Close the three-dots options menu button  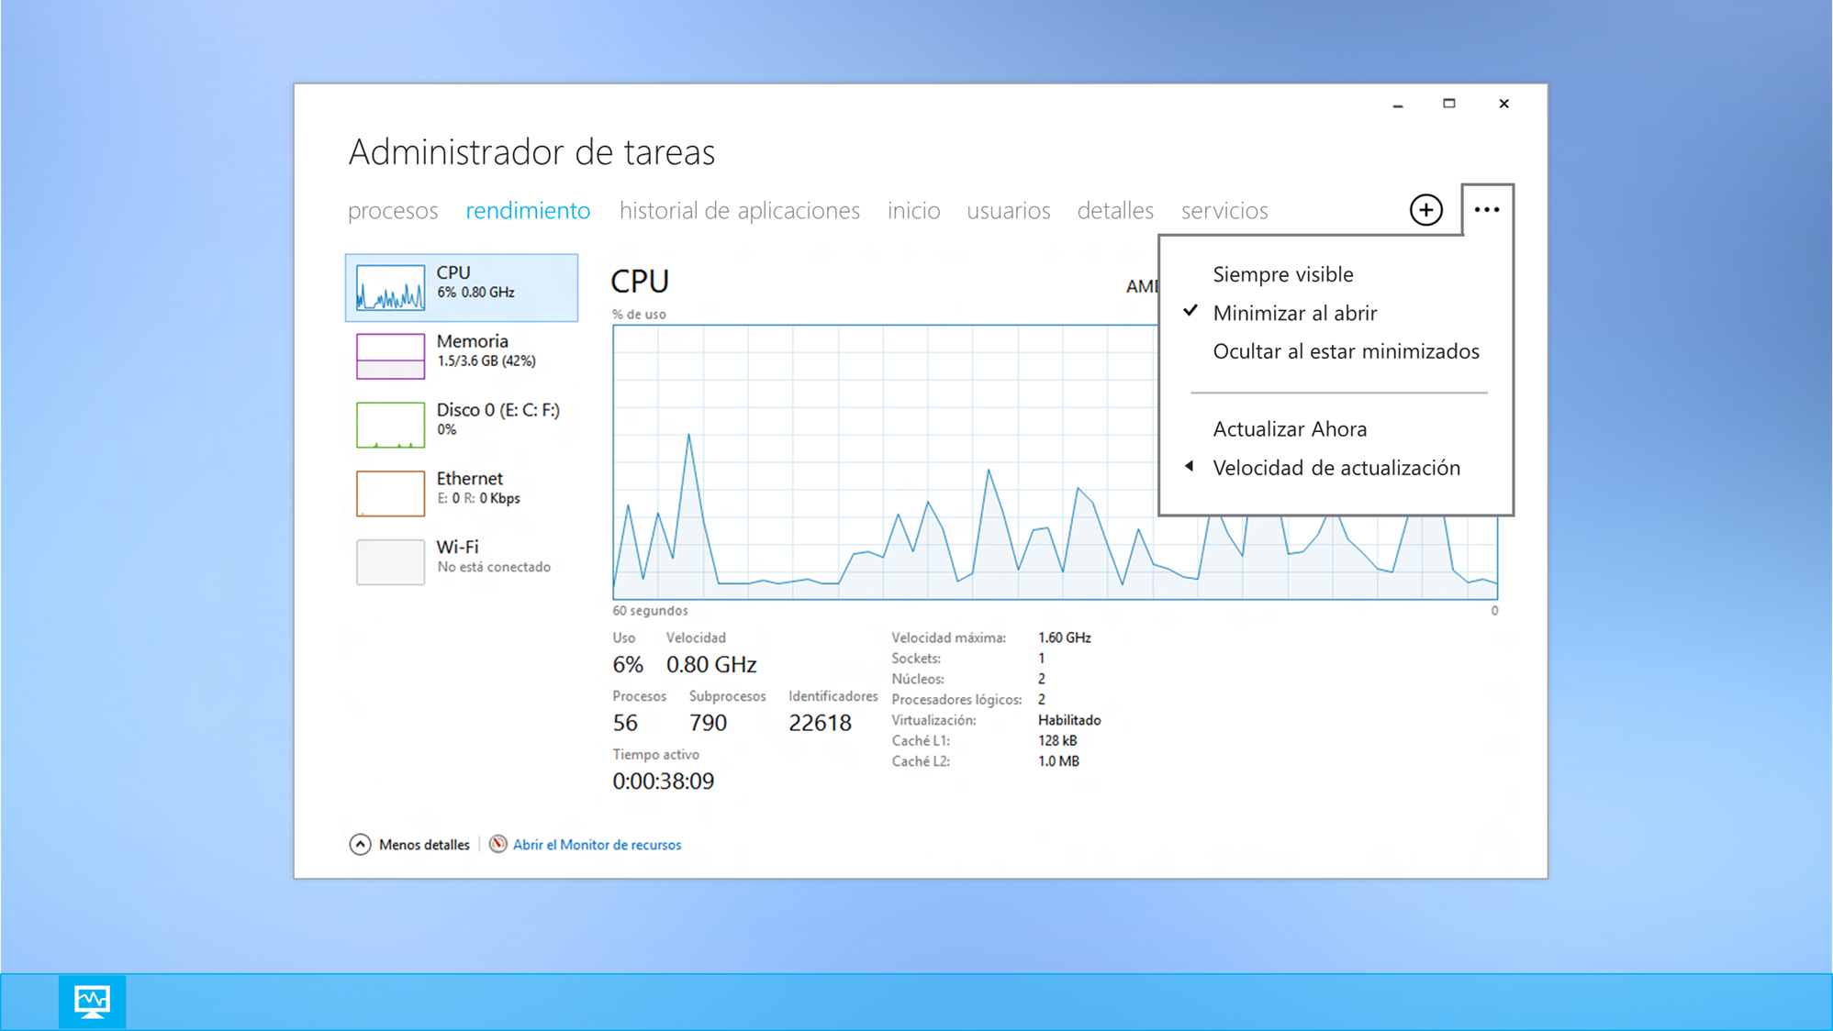coord(1487,210)
